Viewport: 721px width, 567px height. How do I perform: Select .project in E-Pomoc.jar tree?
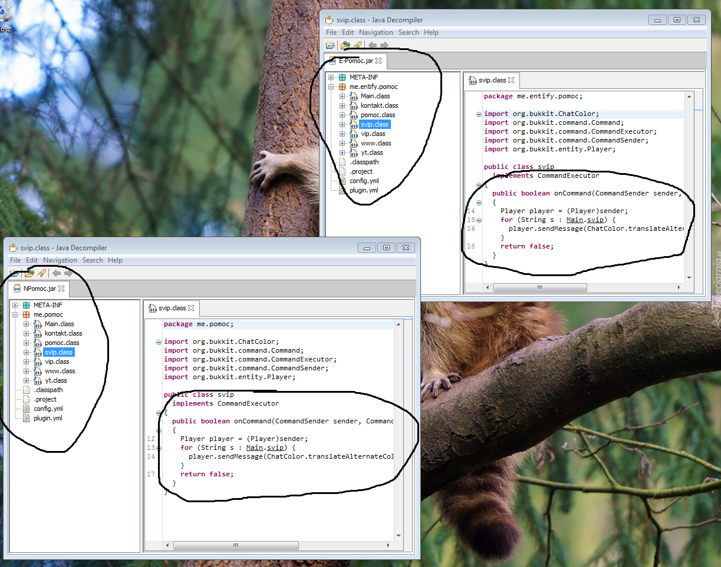pyautogui.click(x=361, y=171)
